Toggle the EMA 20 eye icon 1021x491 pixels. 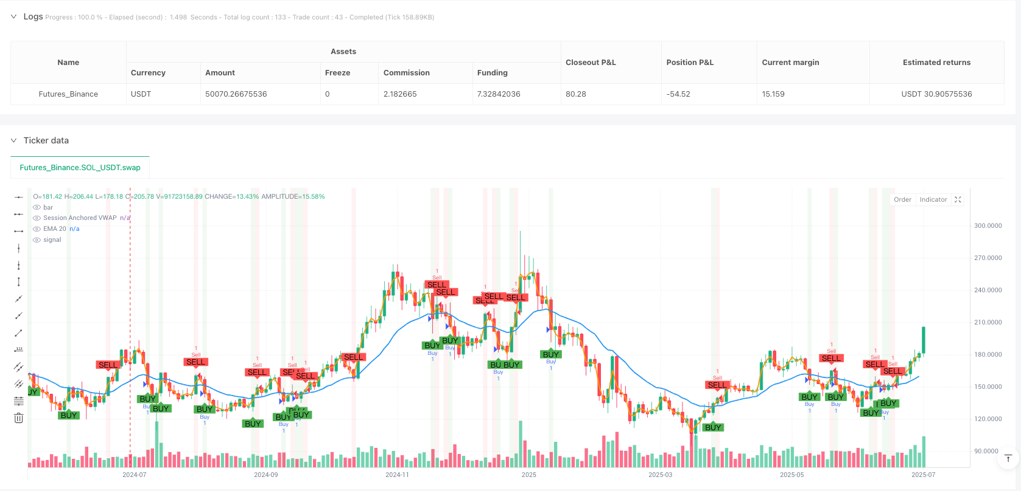pyautogui.click(x=37, y=228)
